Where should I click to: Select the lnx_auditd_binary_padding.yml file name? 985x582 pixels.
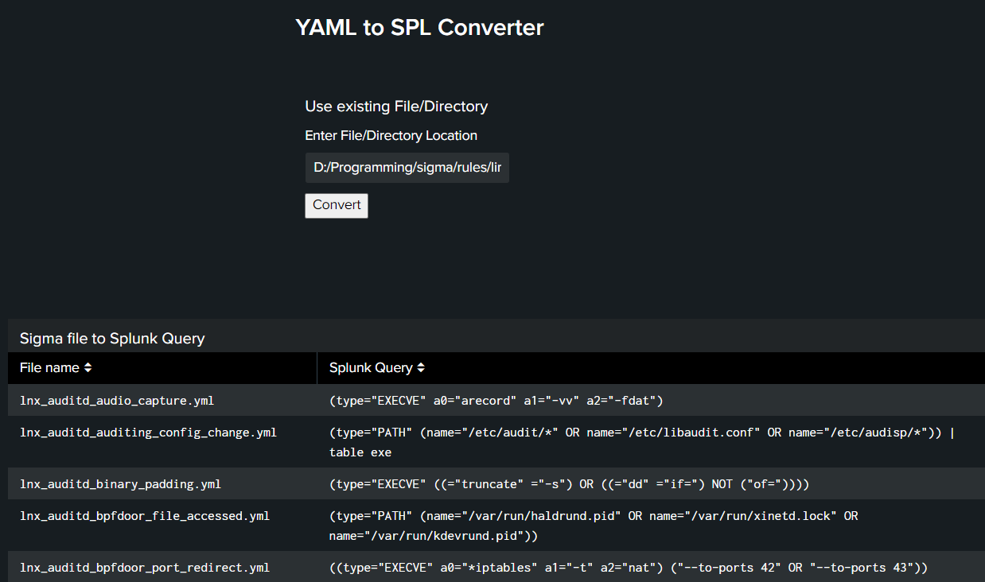coord(120,483)
